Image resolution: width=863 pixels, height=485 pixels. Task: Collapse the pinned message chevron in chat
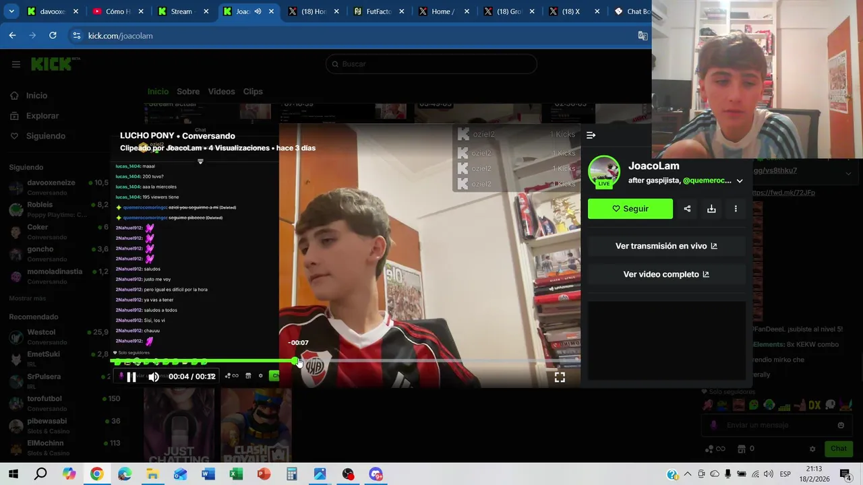point(848,173)
